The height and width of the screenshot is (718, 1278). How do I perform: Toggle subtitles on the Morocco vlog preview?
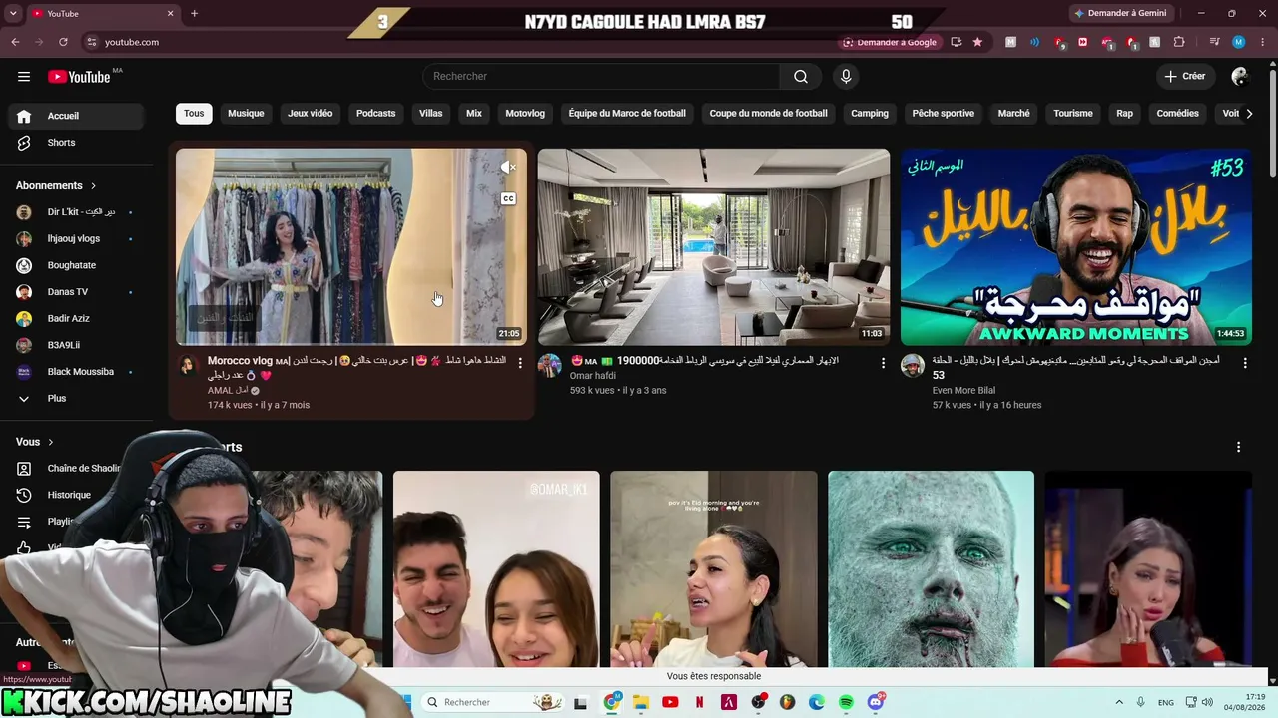508,198
